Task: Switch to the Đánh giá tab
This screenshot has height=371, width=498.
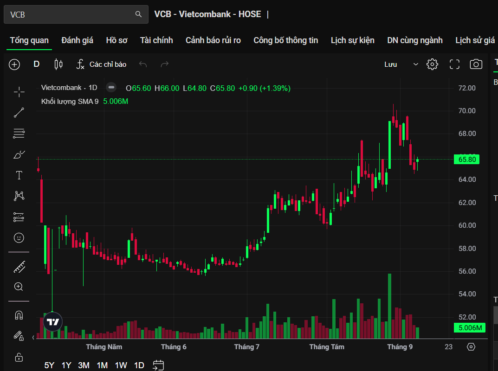Action: point(77,40)
